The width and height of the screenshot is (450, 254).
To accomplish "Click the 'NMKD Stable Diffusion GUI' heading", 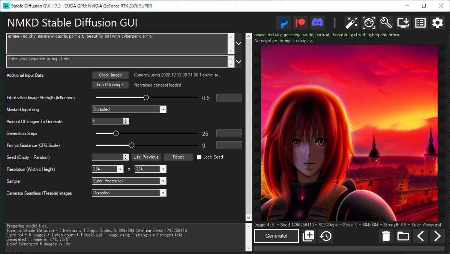I will pos(72,23).
